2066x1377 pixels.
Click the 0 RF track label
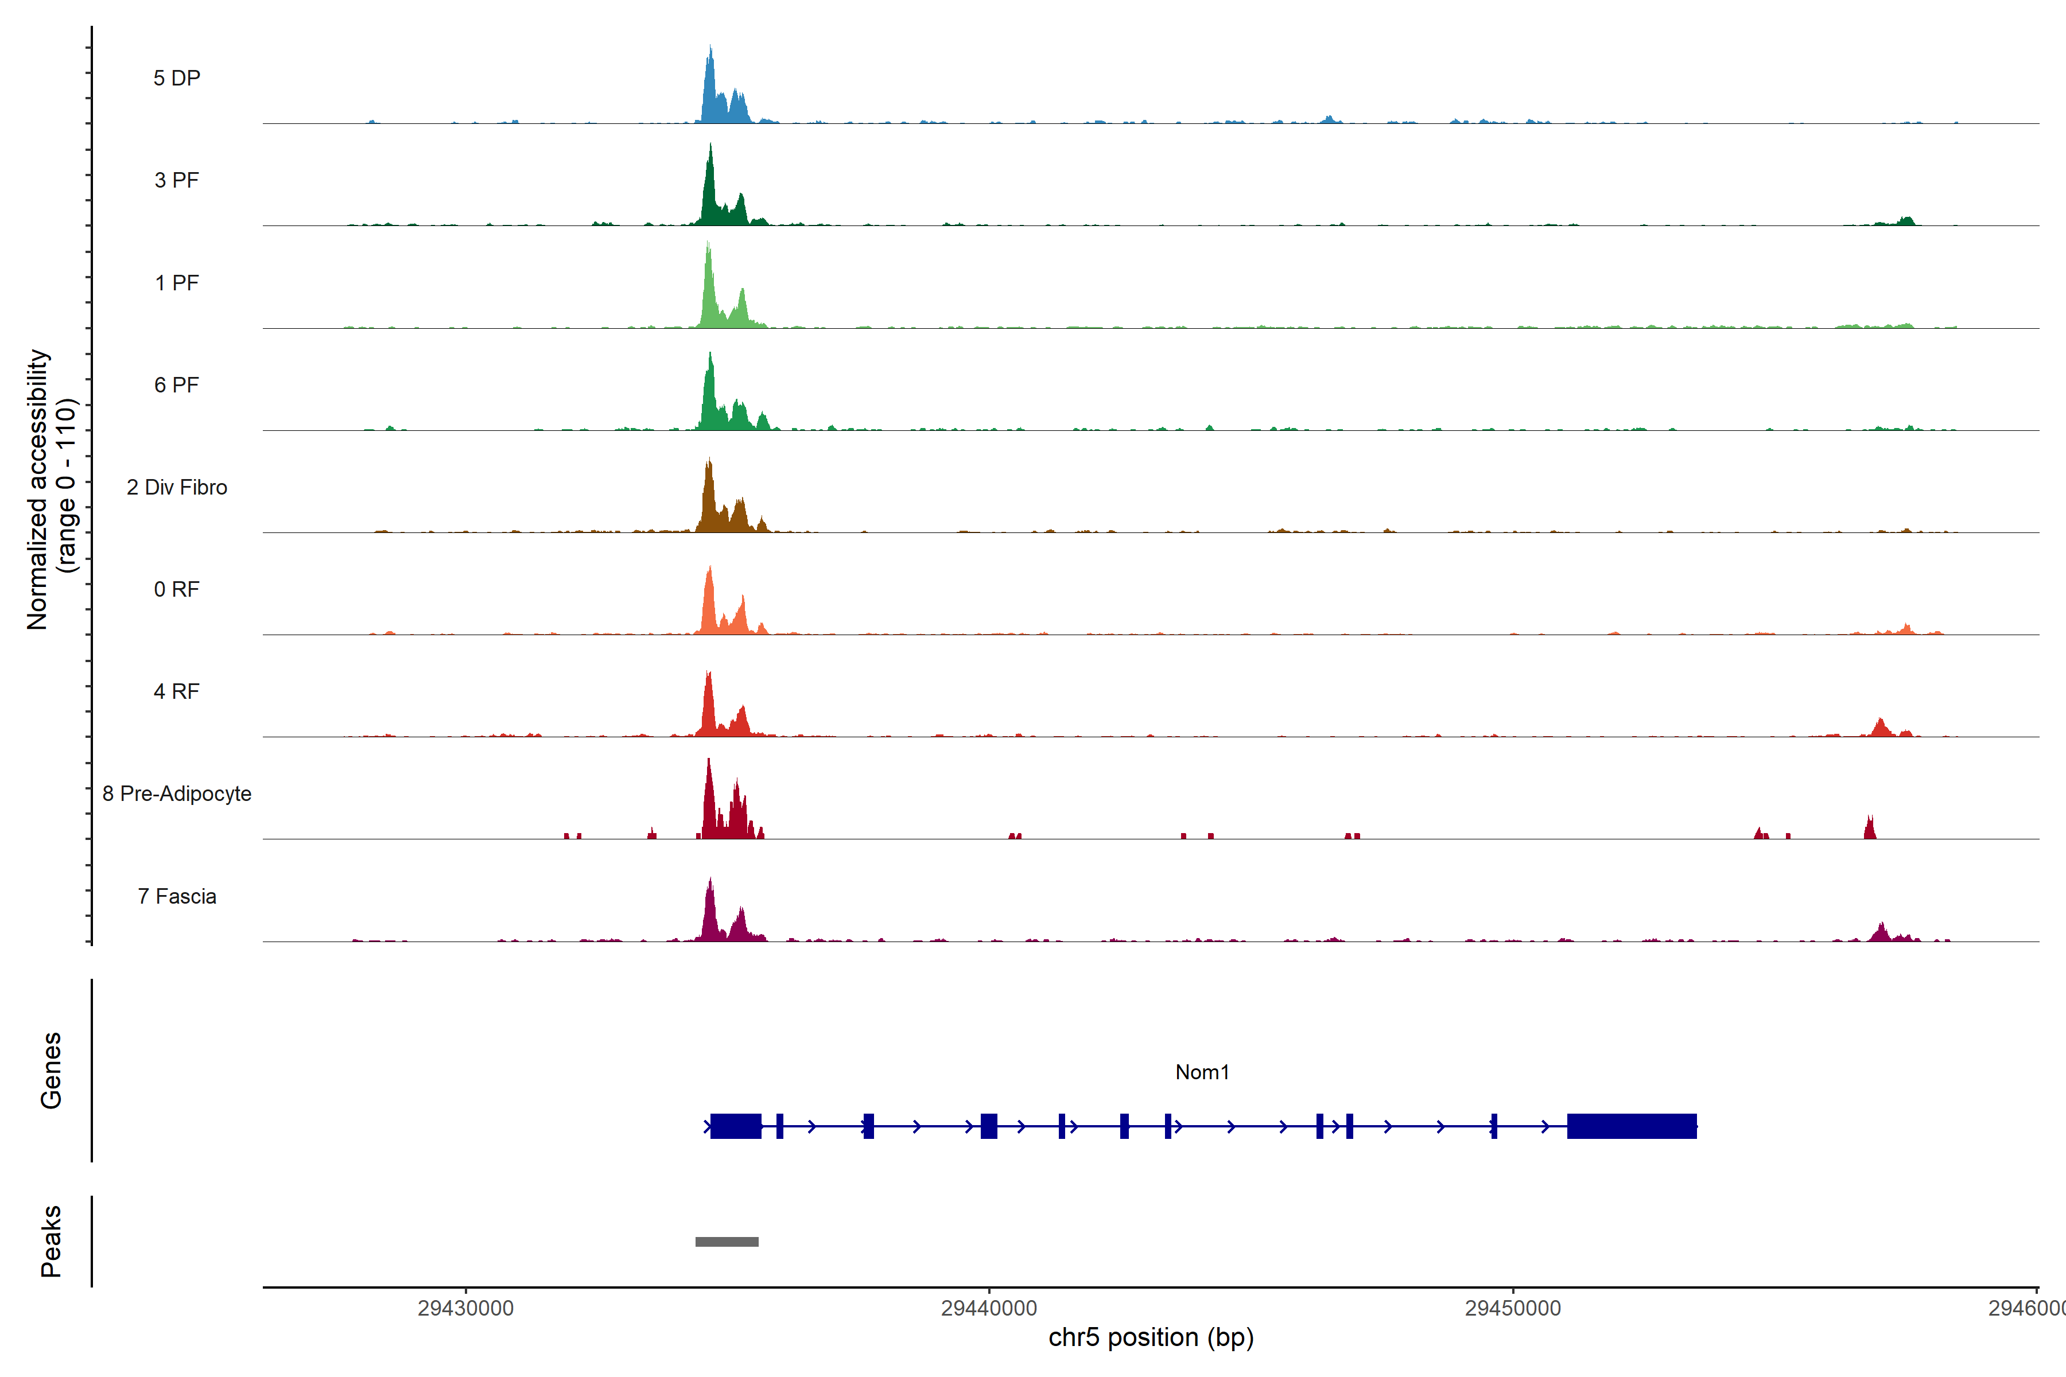(x=177, y=589)
